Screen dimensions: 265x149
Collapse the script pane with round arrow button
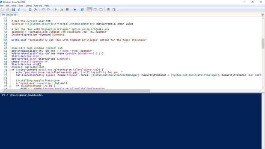pyautogui.click(x=263, y=14)
